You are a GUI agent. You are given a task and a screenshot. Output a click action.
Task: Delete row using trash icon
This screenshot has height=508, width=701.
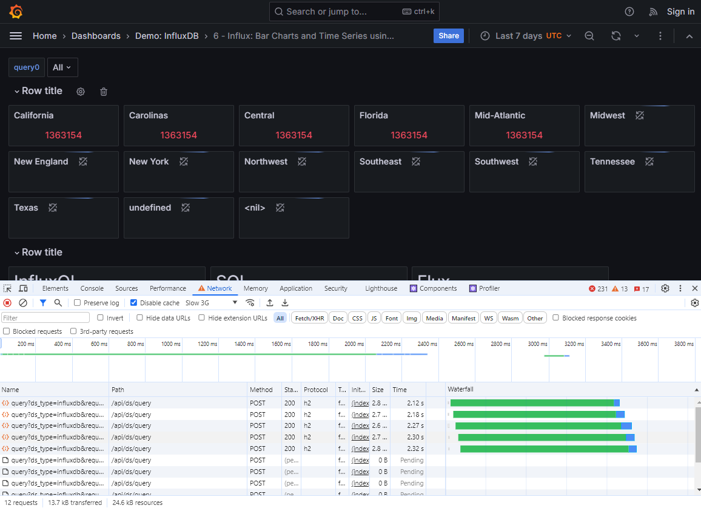click(104, 92)
